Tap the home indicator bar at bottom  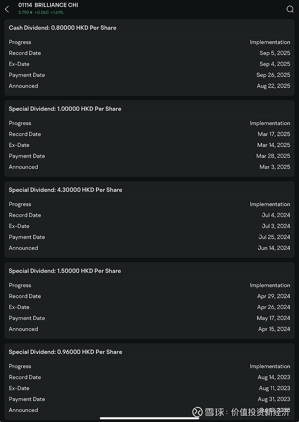coord(149,418)
